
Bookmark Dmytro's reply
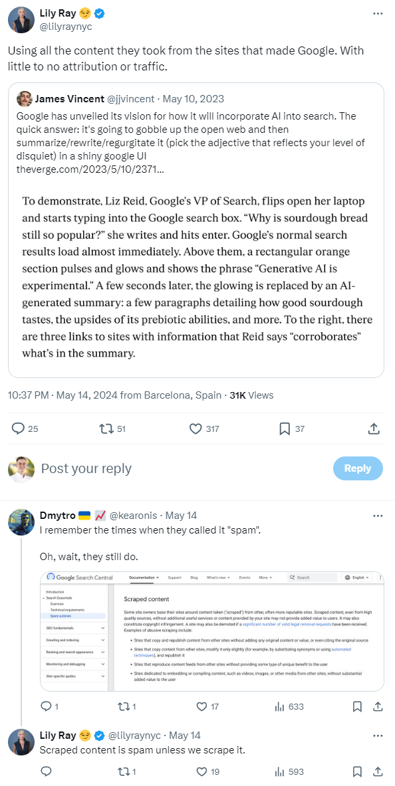click(357, 707)
